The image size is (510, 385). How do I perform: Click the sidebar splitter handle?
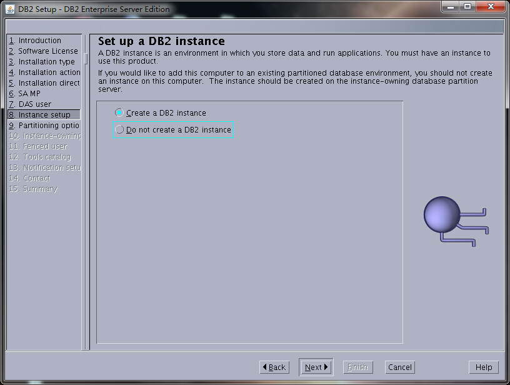coord(86,59)
